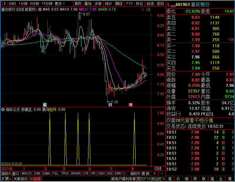235x182 pixels.
Task: Switch indicator to EMV
Action: tap(118, 173)
